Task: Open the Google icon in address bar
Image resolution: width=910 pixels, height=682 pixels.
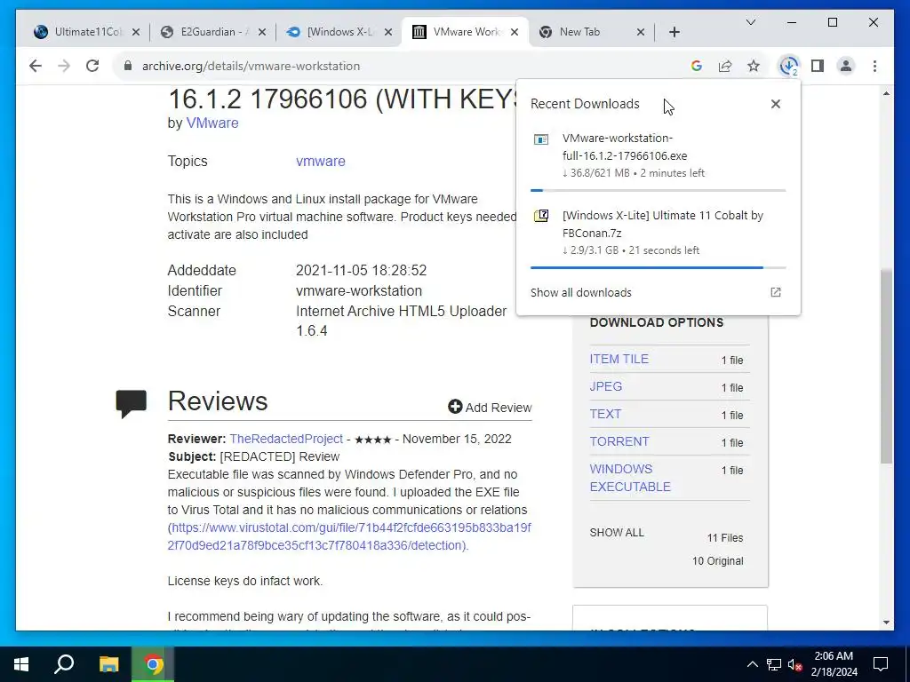Action: pos(697,66)
